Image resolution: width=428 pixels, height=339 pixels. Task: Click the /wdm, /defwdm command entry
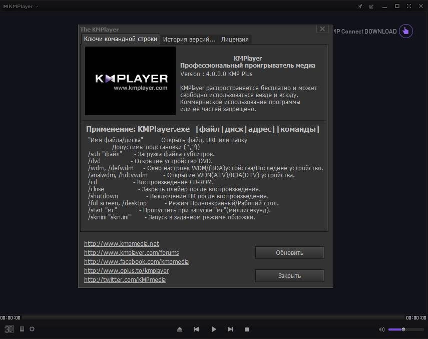click(206, 168)
